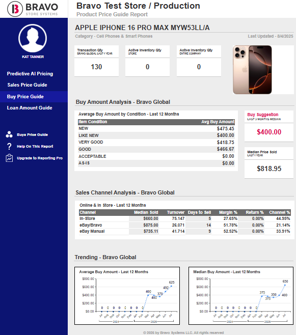This screenshot has height=335, width=296.
Task: Click the Buya Price Guide icon
Action: click(x=9, y=134)
